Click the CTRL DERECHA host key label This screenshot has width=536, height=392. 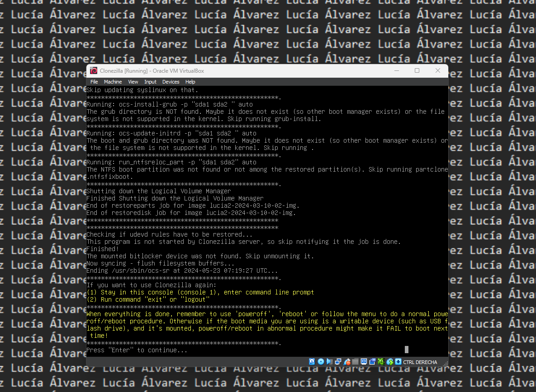coord(420,362)
